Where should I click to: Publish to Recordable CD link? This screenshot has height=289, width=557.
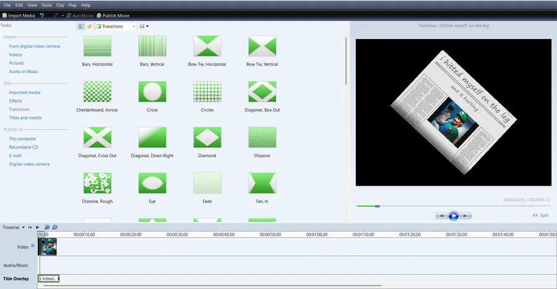coord(24,147)
